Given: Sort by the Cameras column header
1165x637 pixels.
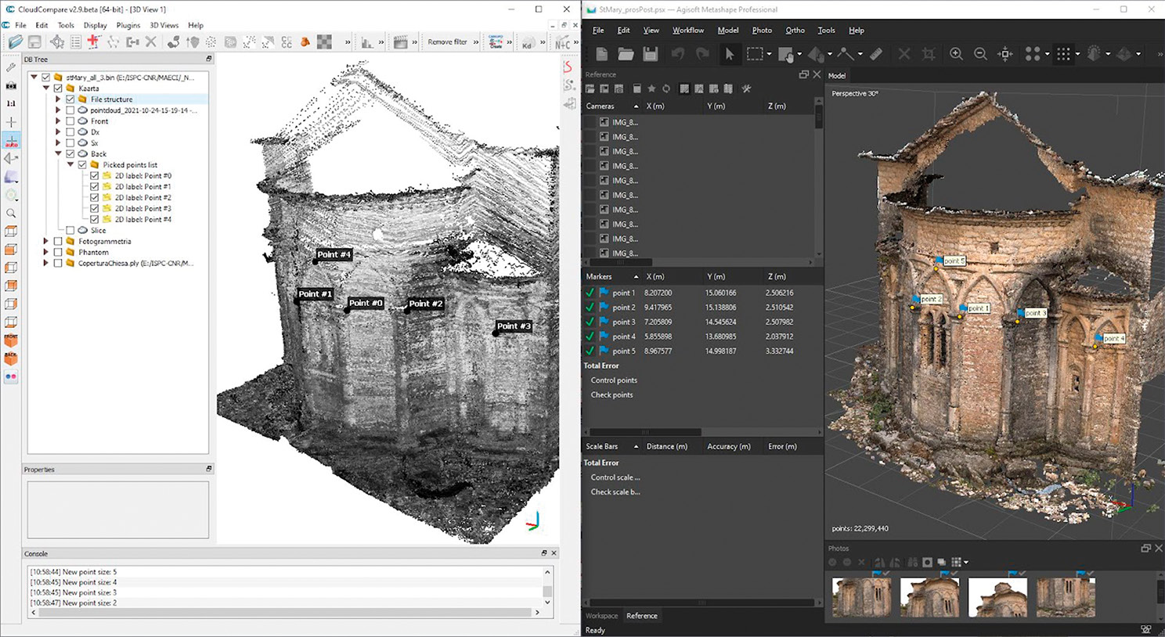Looking at the screenshot, I should click(611, 106).
